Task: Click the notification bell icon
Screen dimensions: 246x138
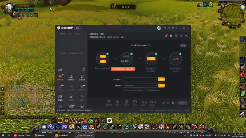Action: coord(181,36)
